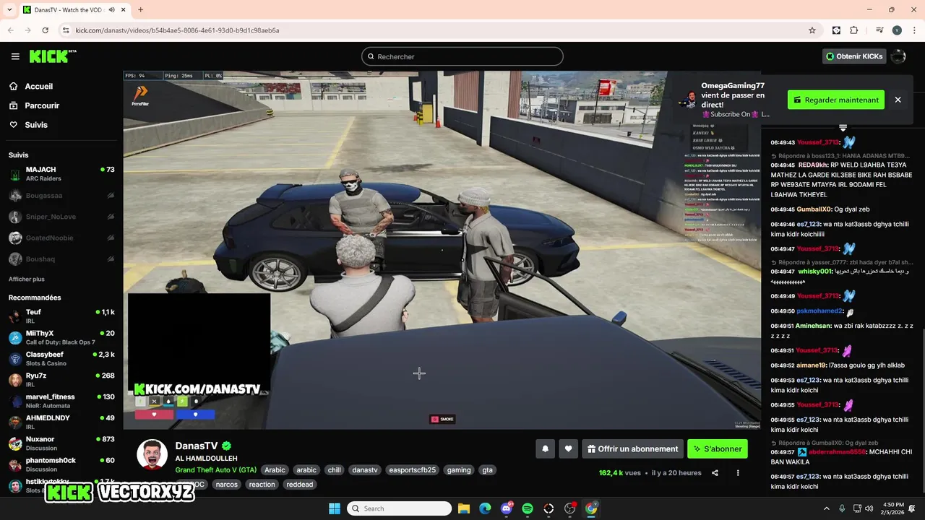Open Chrome media controls icon
Screen dimensions: 925x520
(x=879, y=30)
